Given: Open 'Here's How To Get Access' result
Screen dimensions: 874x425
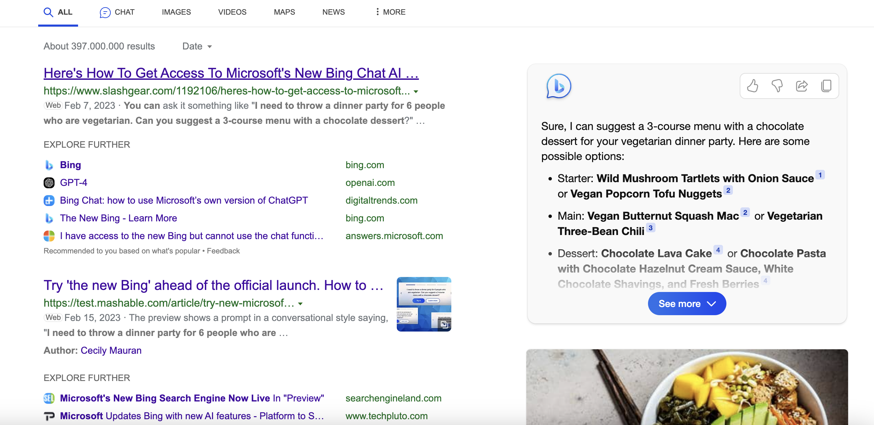Looking at the screenshot, I should tap(231, 73).
